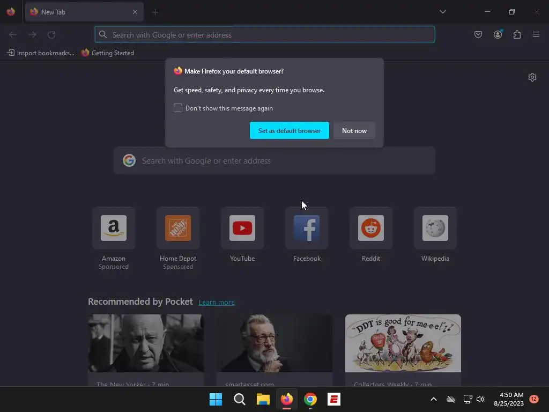The width and height of the screenshot is (549, 412).
Task: Select the New Tab tab
Action: (x=84, y=12)
